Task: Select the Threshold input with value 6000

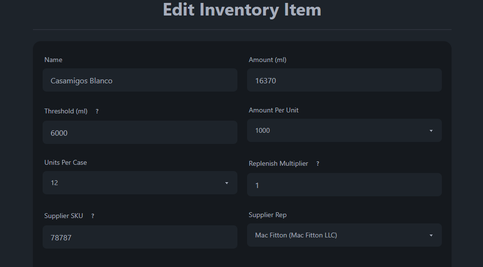Action: coord(140,132)
